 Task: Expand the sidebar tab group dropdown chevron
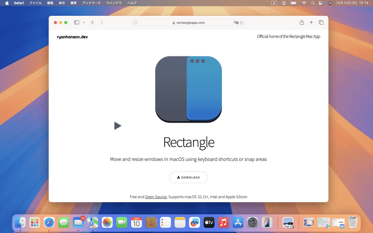pyautogui.click(x=84, y=22)
